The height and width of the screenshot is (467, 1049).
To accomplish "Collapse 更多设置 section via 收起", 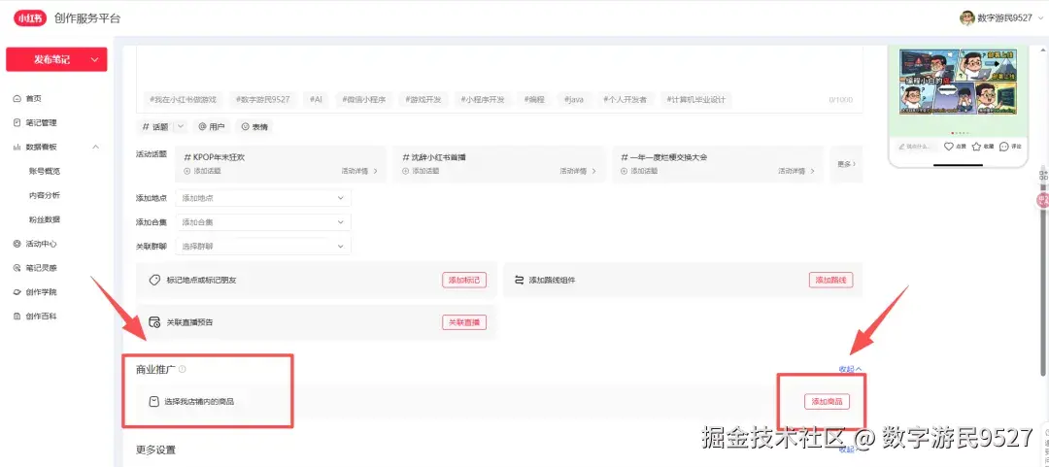I will [850, 450].
